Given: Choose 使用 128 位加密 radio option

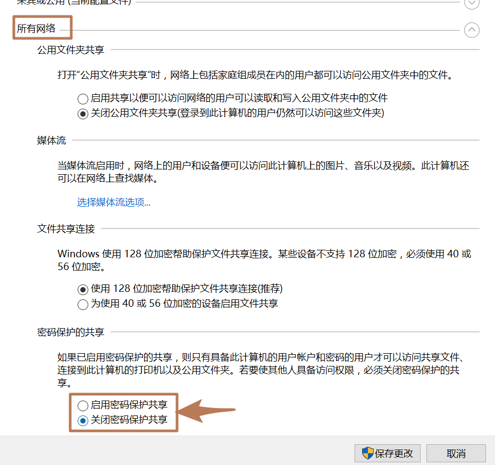Looking at the screenshot, I should [x=82, y=289].
